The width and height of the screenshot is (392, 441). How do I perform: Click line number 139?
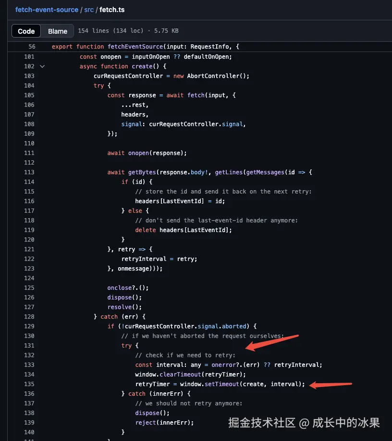pos(29,423)
